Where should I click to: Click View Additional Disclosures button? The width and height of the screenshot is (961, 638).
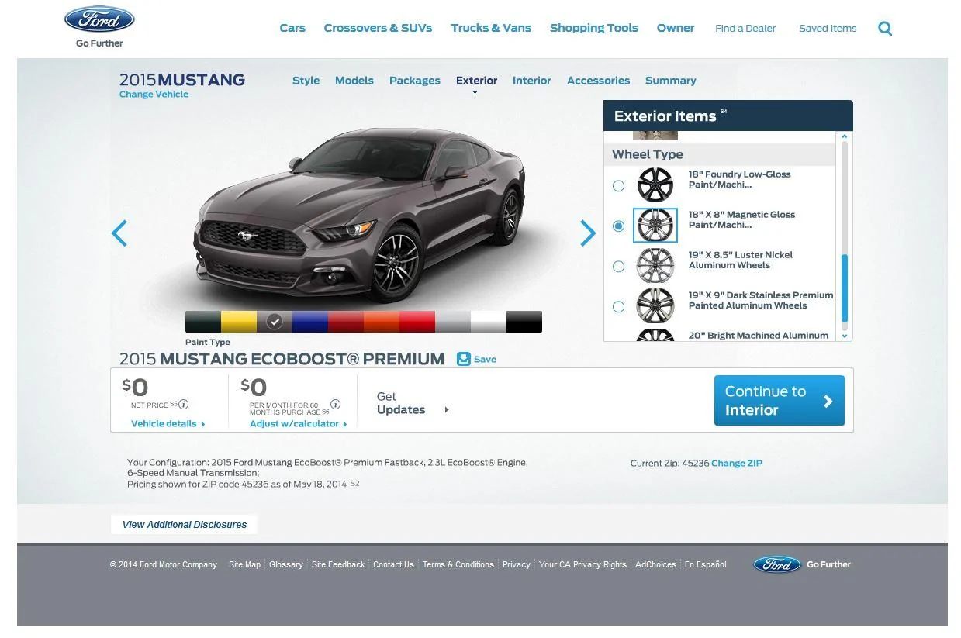(x=185, y=525)
